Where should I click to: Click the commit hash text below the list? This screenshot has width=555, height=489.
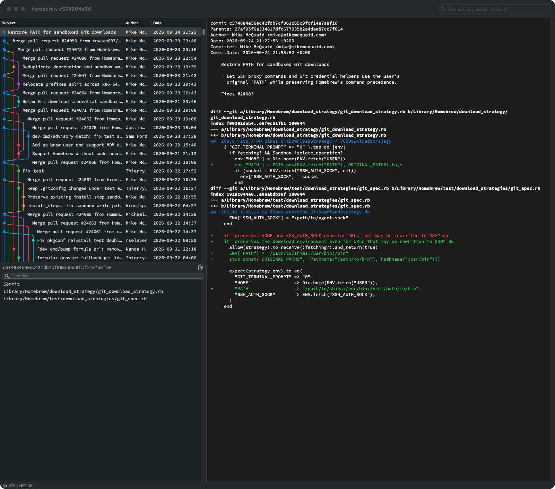coord(57,268)
